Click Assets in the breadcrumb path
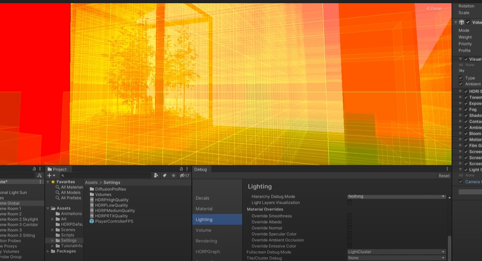This screenshot has width=482, height=261. click(91, 182)
